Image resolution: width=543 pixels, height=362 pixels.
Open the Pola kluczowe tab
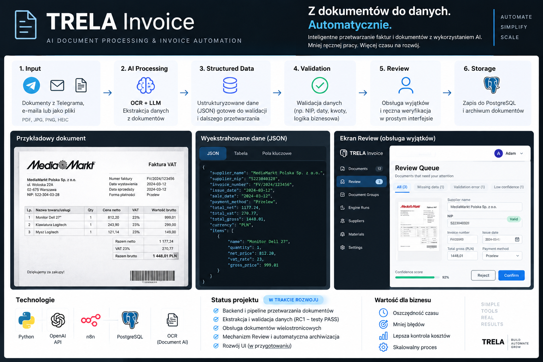coord(277,153)
